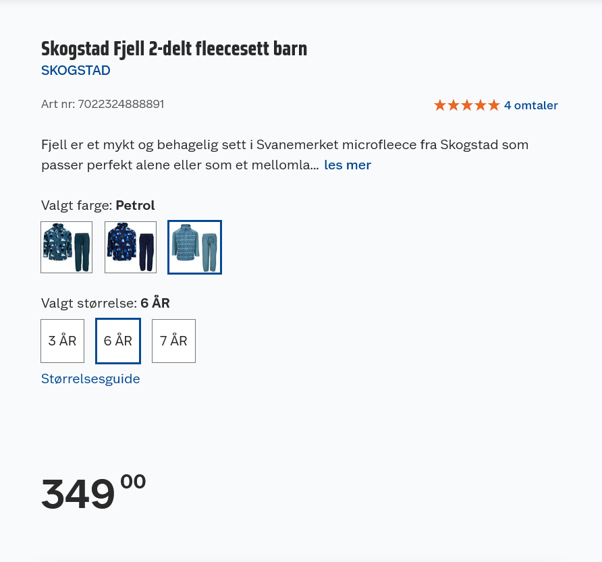The height and width of the screenshot is (562, 602).
Task: Click the second orange rating star
Action: pos(454,105)
